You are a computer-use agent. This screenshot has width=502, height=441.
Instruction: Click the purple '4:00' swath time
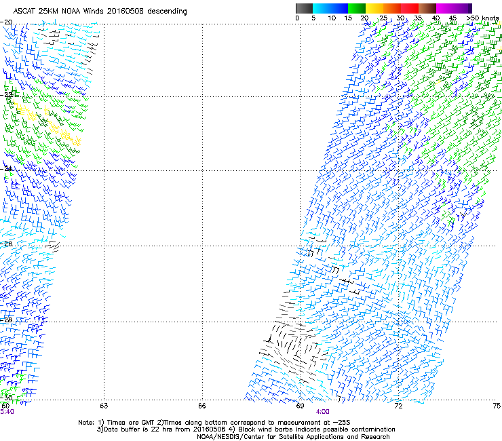point(322,412)
